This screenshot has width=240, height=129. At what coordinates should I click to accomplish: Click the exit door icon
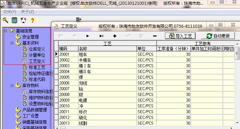[x=79, y=19]
